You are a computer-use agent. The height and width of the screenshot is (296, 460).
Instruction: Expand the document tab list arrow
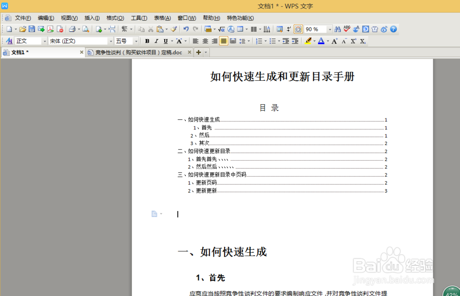click(x=206, y=52)
